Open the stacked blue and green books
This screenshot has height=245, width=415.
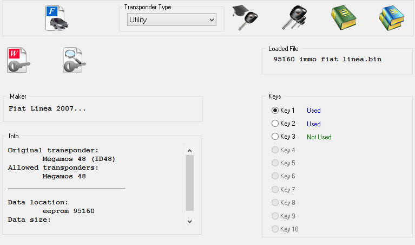click(x=392, y=18)
